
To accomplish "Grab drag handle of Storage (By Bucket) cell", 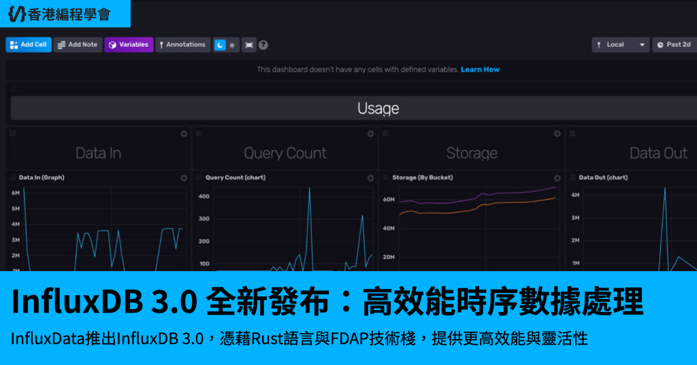I will coord(386,177).
